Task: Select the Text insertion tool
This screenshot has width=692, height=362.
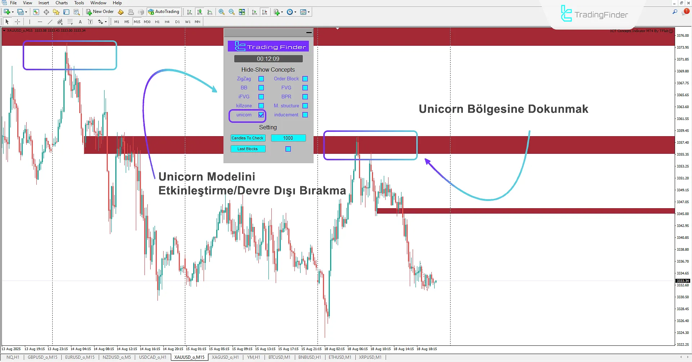Action: pyautogui.click(x=80, y=22)
